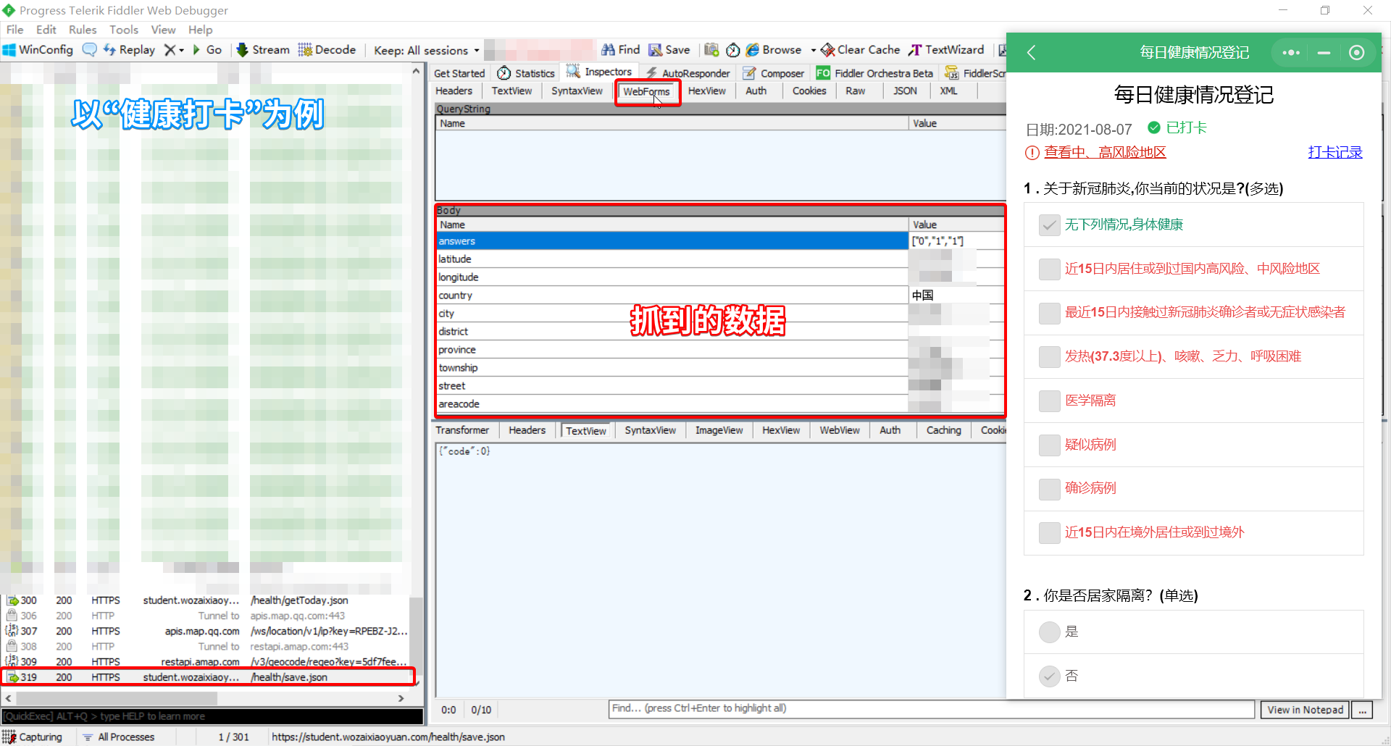1391x746 pixels.
Task: Check '最近15日内接触过新冠肺炎确诊者' option
Action: [1049, 313]
